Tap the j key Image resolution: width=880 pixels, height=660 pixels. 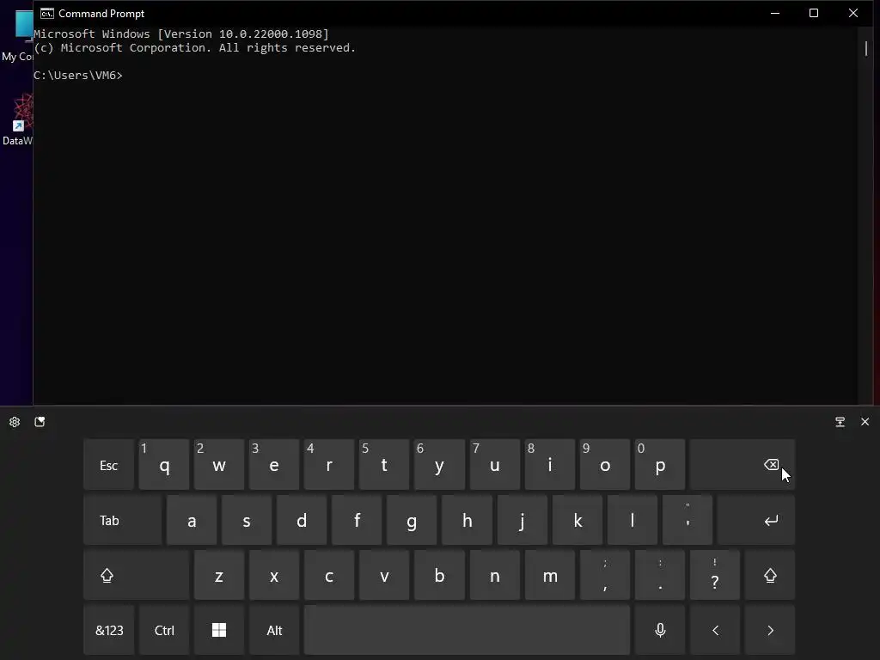coord(522,520)
